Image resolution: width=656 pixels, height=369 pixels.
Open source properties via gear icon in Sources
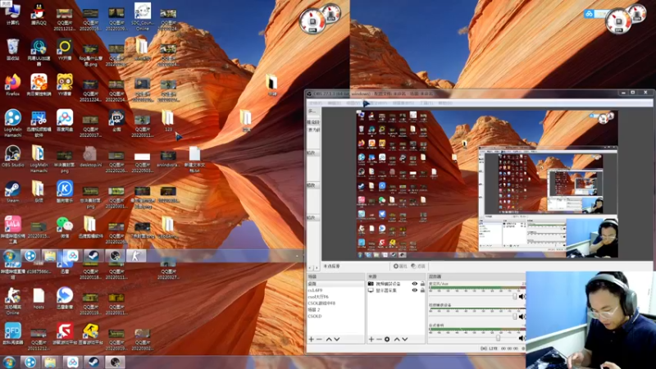387,339
